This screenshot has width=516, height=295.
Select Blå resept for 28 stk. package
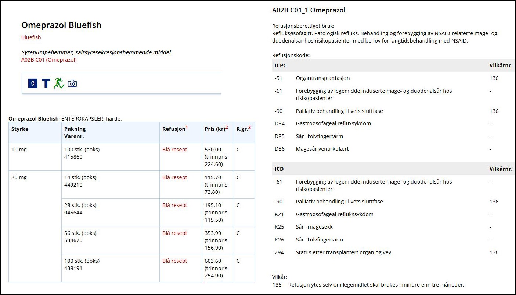175,205
